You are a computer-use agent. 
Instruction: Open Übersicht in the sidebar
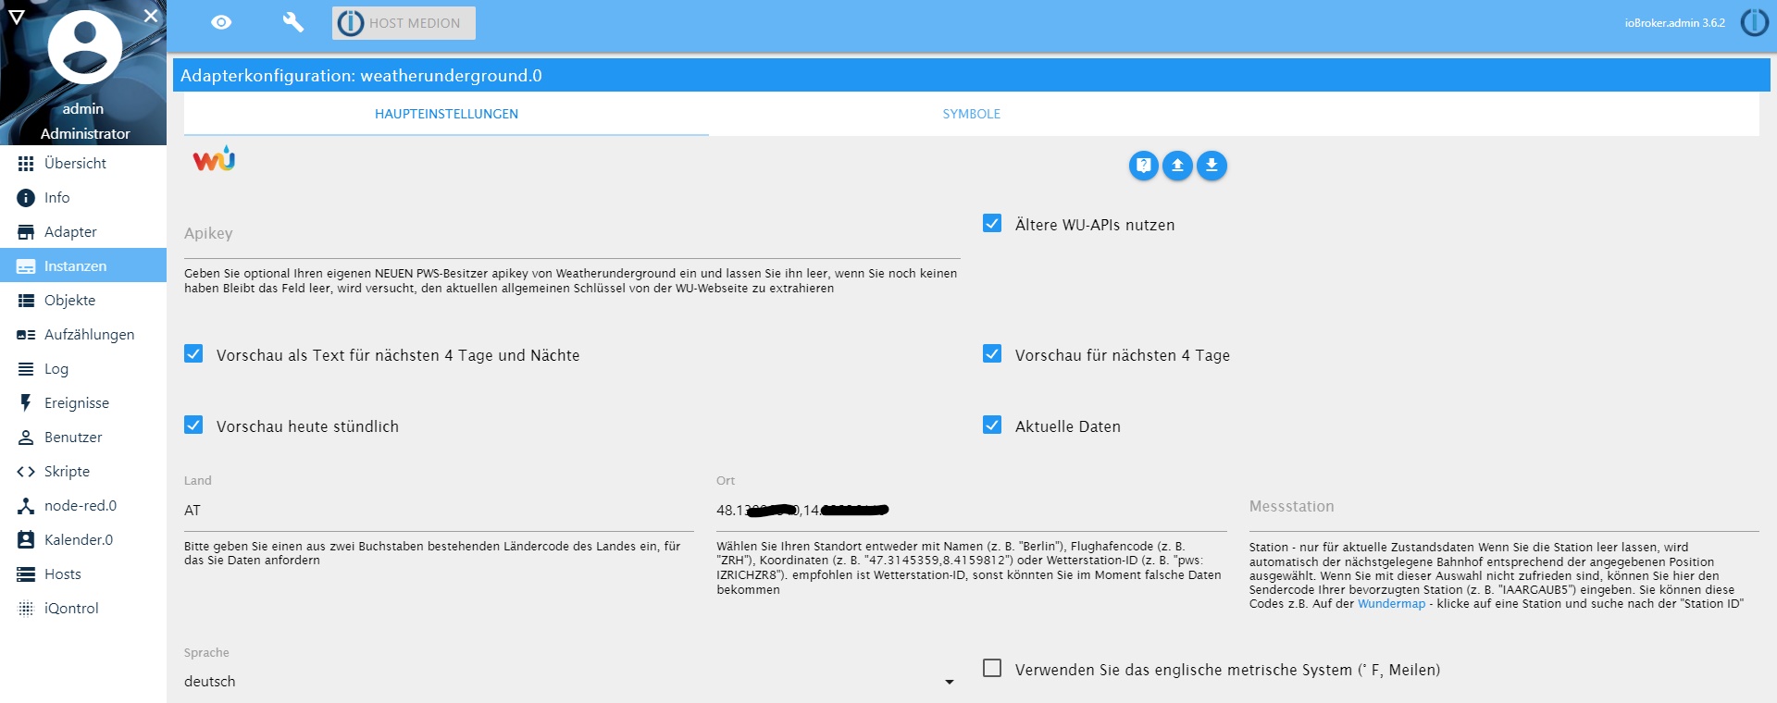[83, 164]
